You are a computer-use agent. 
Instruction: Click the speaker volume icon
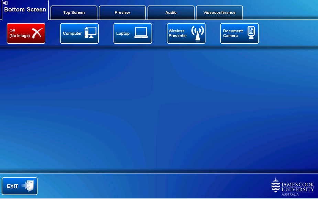pyautogui.click(x=6, y=3)
